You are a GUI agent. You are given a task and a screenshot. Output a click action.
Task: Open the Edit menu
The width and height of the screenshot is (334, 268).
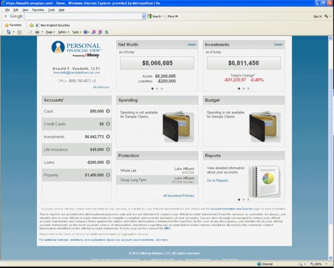16,10
